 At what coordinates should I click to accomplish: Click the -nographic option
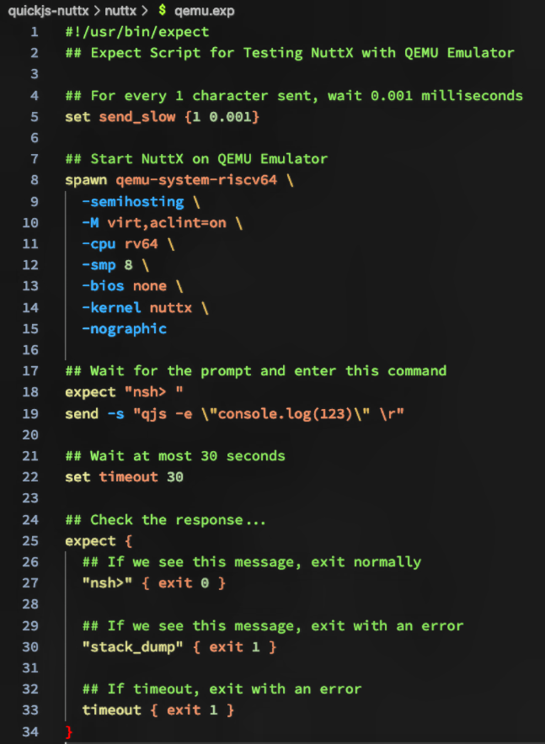coord(124,328)
